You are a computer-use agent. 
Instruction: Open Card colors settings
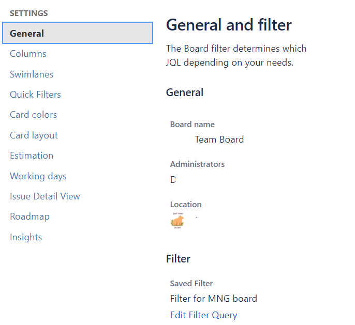click(x=33, y=115)
